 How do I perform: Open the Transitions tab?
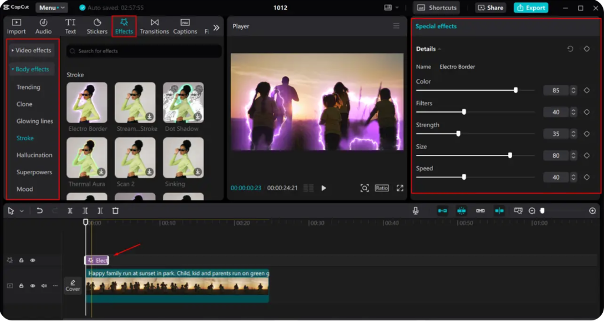click(x=155, y=27)
